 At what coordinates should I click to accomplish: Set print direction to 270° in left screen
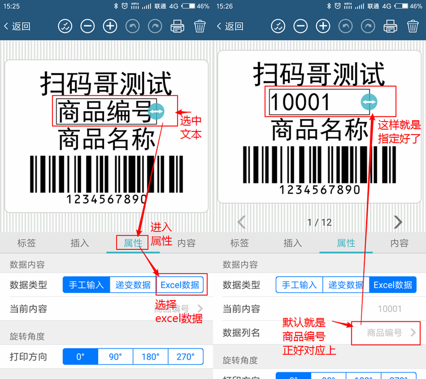186,356
